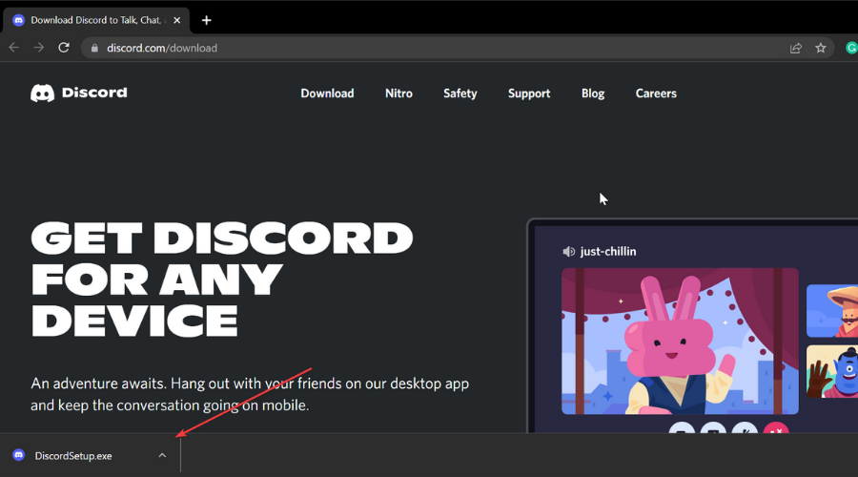This screenshot has height=477, width=858.
Task: Click the Discord favicon on the tab
Action: point(19,20)
